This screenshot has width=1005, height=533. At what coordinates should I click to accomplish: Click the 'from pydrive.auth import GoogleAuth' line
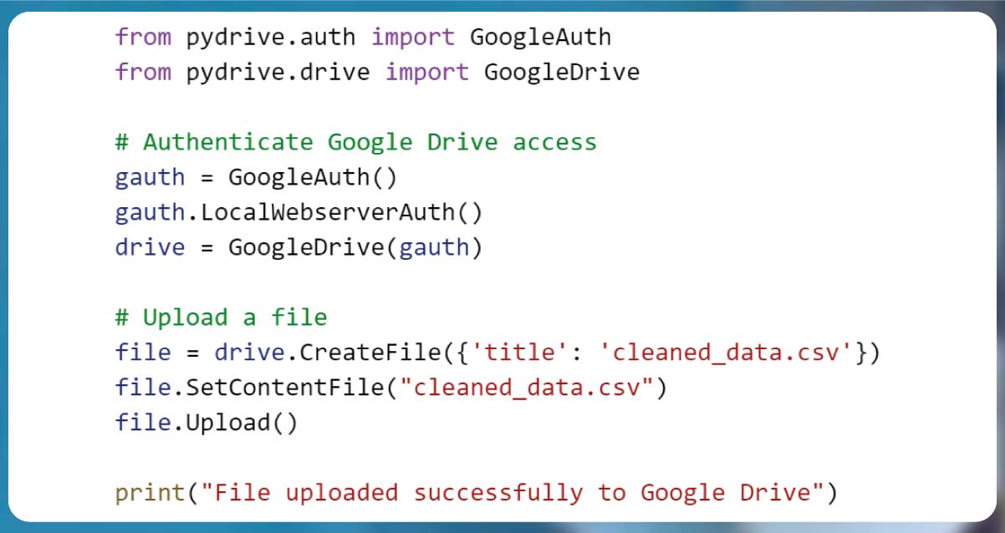pyautogui.click(x=363, y=37)
